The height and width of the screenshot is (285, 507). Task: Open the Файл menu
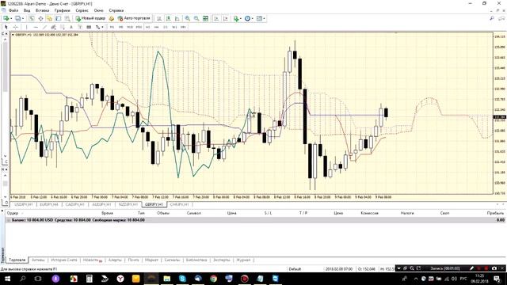pyautogui.click(x=13, y=10)
